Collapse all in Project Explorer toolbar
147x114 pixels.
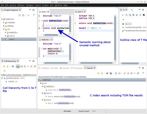pyautogui.click(x=20, y=15)
